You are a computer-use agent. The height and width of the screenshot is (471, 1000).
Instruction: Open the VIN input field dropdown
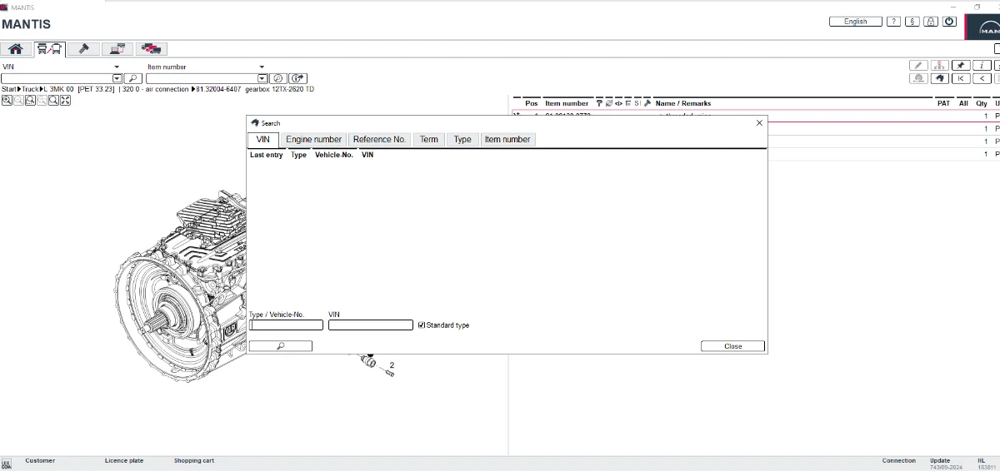pos(117,78)
